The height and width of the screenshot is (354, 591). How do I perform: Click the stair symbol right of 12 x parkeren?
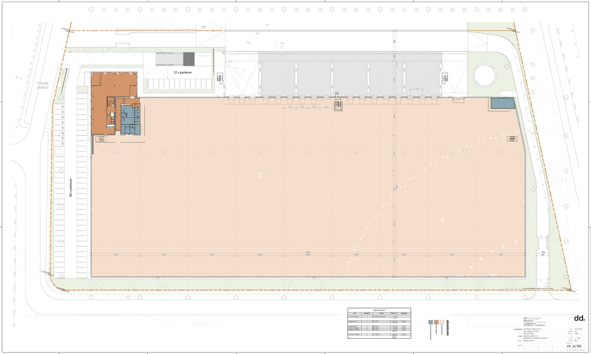pos(220,78)
